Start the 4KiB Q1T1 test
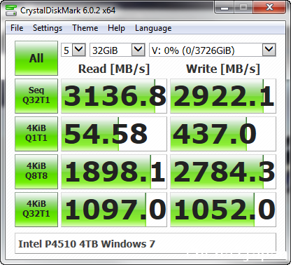Image resolution: width=291 pixels, height=265 pixels. tap(36, 134)
